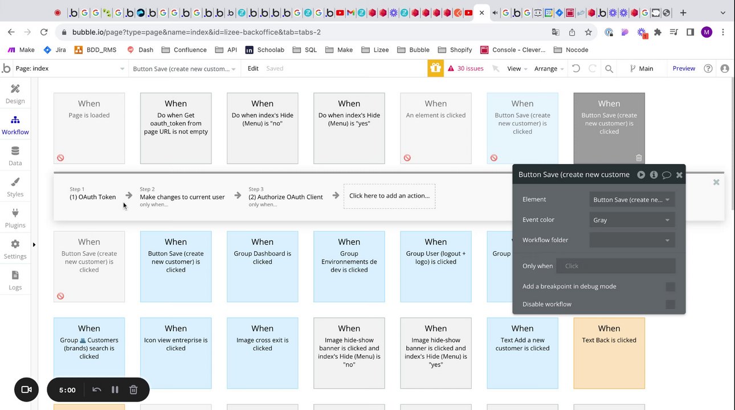Expand the Event color dropdown

click(x=632, y=220)
